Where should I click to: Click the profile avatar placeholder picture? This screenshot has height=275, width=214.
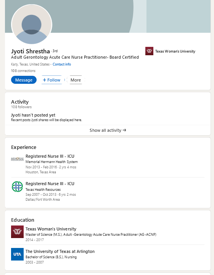(32, 24)
